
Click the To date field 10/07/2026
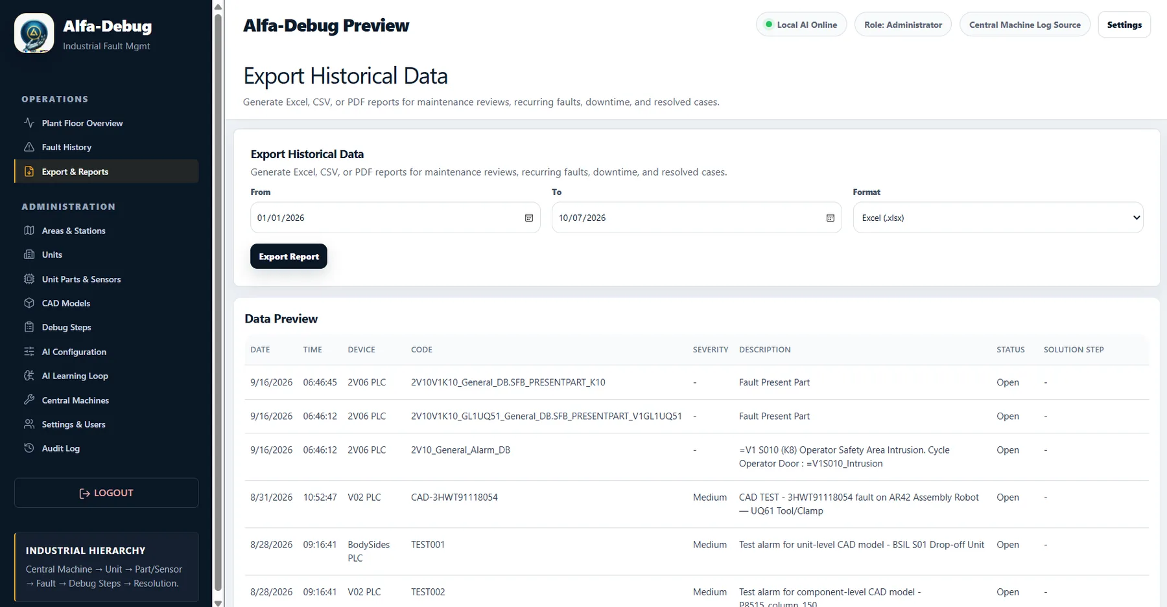coord(696,218)
